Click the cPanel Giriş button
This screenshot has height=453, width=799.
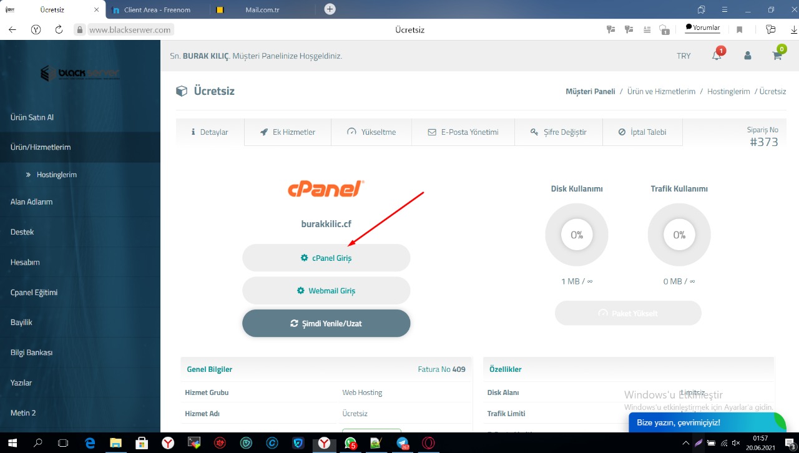(326, 258)
